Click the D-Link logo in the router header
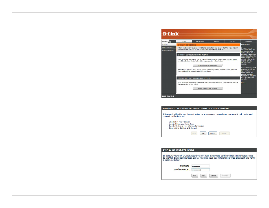The width and height of the screenshot is (269, 208). [171, 34]
